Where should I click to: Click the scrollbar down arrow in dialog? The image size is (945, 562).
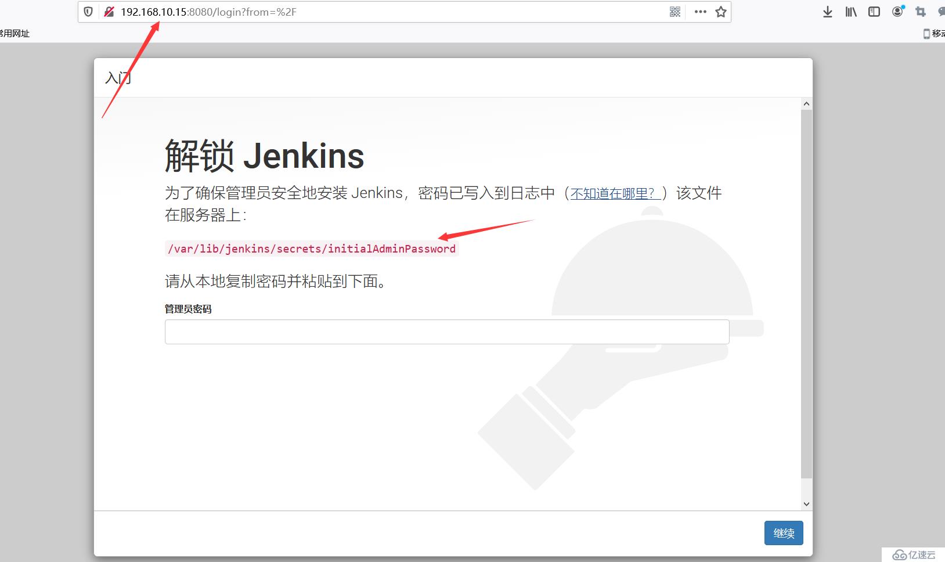806,504
